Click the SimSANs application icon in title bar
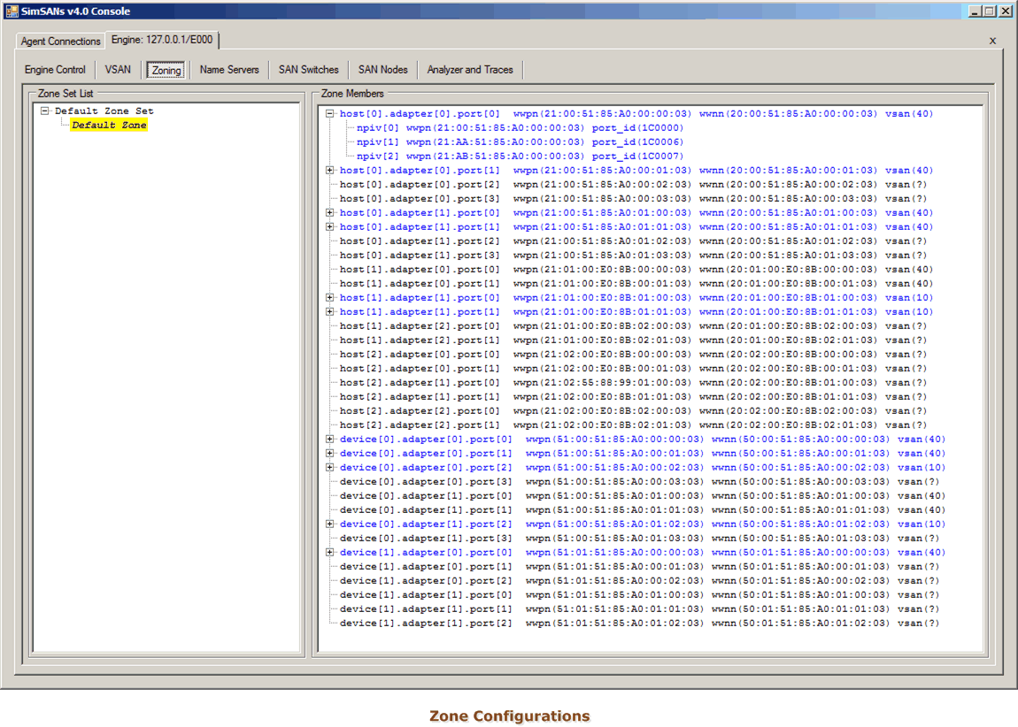Screen dimensions: 1018x727 coord(12,11)
